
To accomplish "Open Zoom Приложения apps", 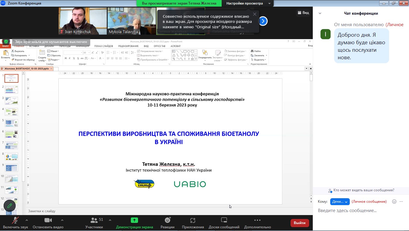I will 193,223.
